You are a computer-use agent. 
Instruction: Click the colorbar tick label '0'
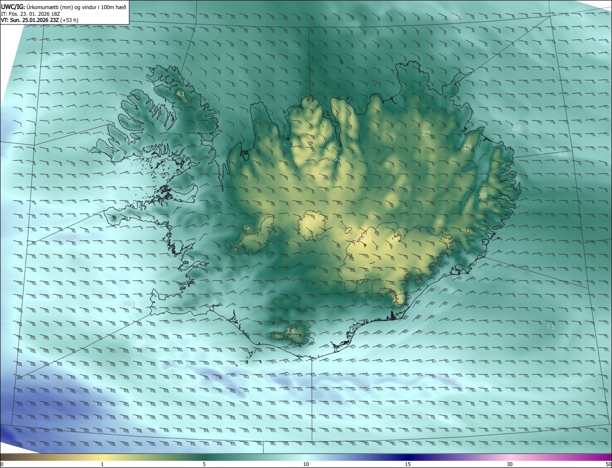pos(2,465)
